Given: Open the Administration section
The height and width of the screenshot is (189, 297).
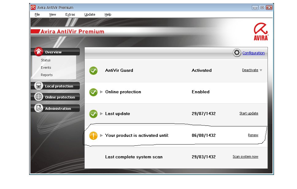Looking at the screenshot, I should (58, 109).
